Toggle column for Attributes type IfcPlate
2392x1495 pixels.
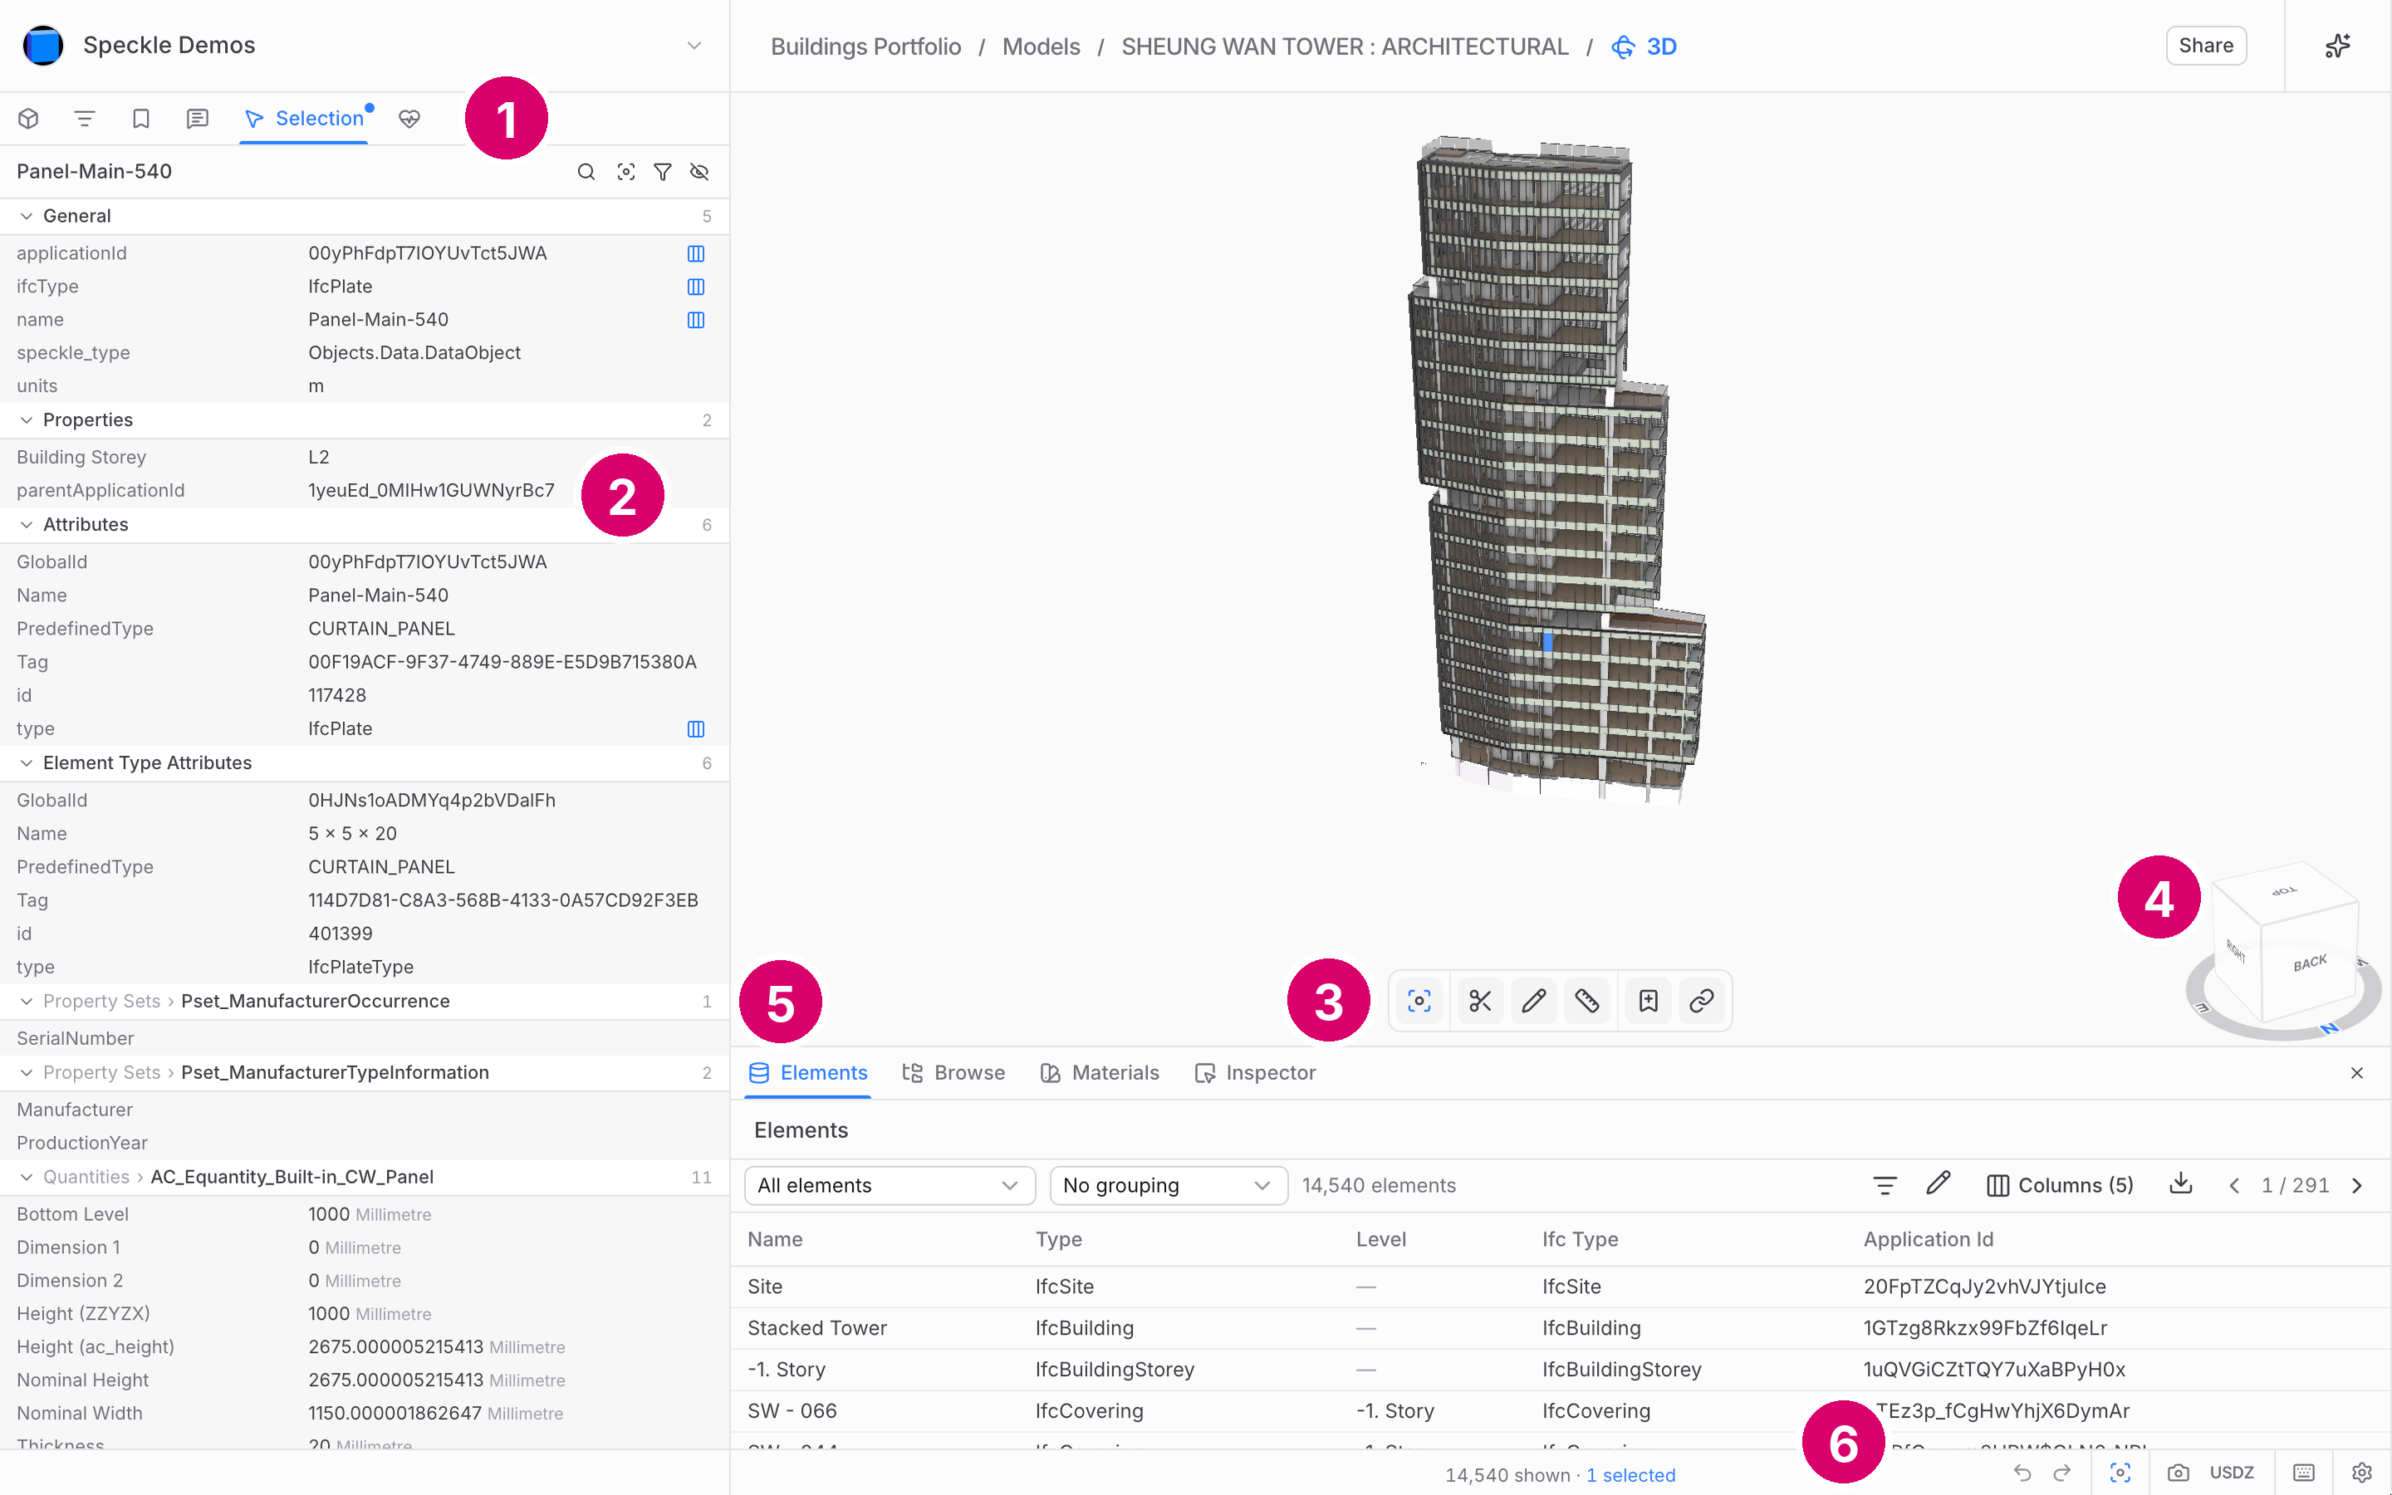(x=696, y=730)
